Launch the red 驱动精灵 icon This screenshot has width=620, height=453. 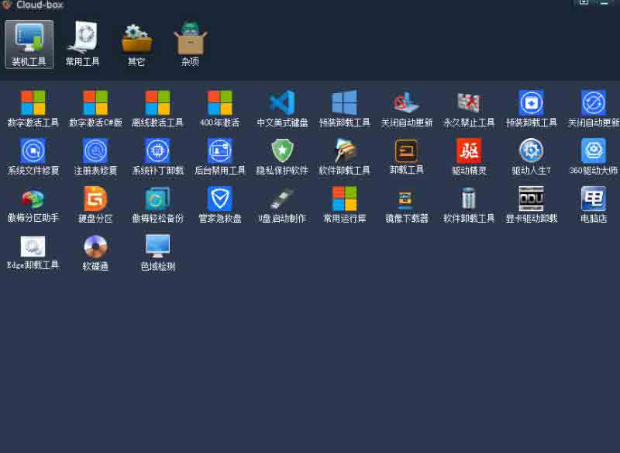click(x=469, y=156)
